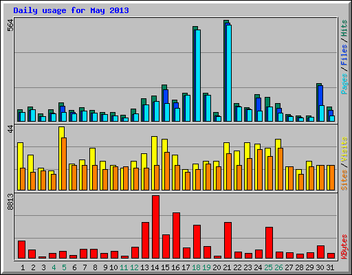Click the Pages legend label
The image size is (352, 275).
(344, 84)
